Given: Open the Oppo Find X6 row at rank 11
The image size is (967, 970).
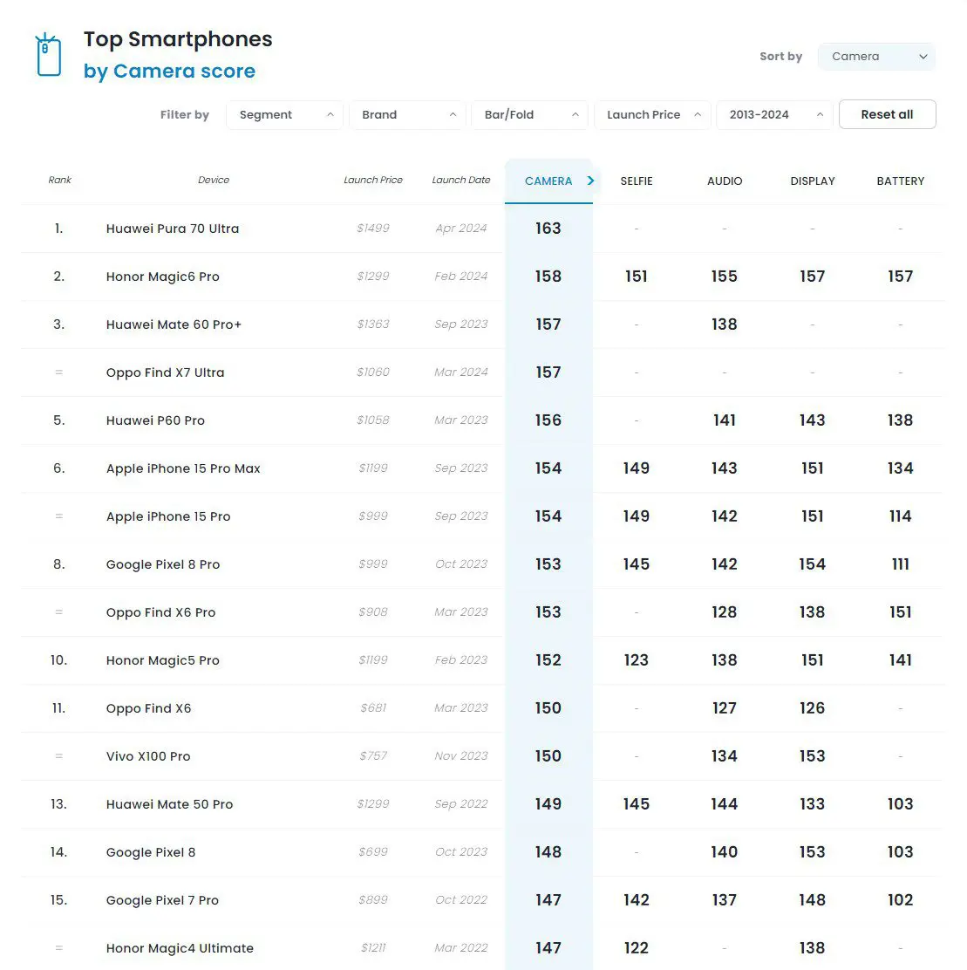Looking at the screenshot, I should click(x=148, y=708).
